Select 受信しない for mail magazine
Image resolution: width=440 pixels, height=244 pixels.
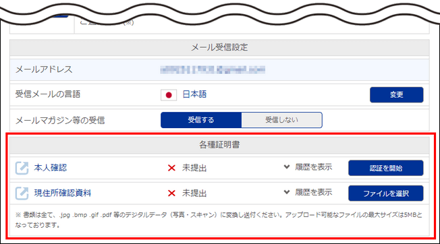(x=281, y=120)
